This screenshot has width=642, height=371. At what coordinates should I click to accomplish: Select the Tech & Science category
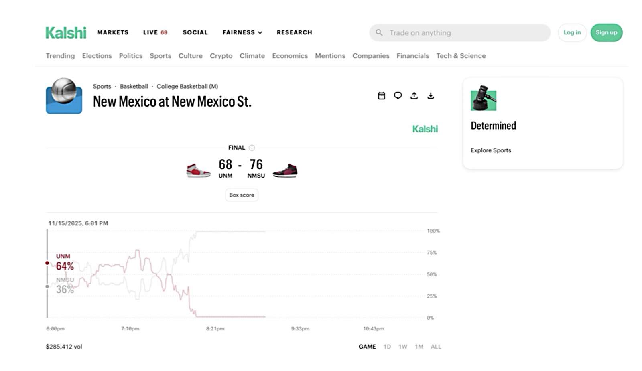coord(461,56)
